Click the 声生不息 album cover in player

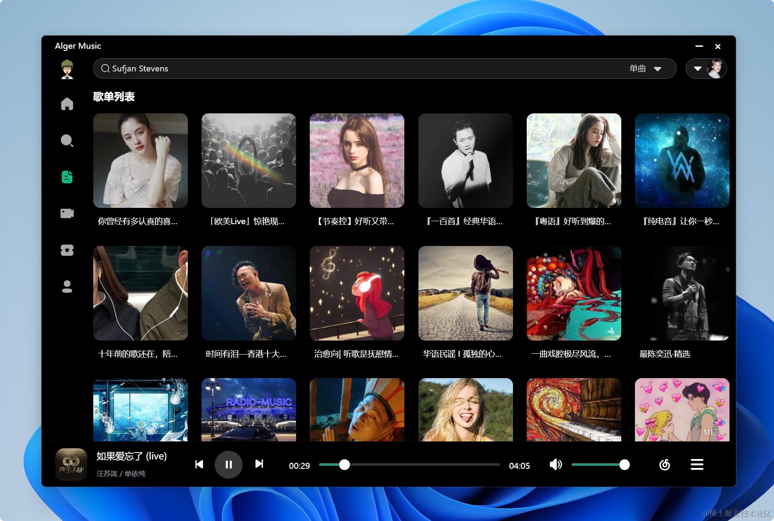click(x=71, y=465)
